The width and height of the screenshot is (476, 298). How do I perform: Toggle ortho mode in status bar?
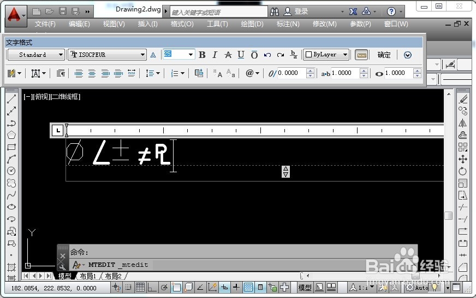pos(152,287)
